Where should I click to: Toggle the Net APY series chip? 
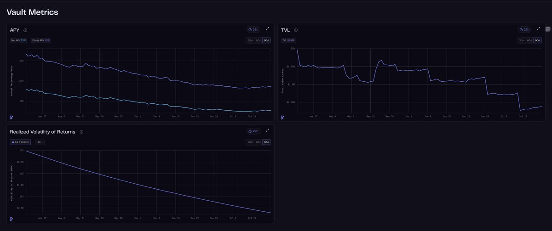click(19, 40)
